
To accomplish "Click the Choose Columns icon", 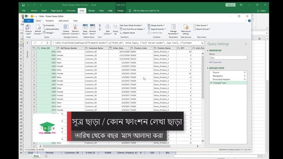I will 66,27.
